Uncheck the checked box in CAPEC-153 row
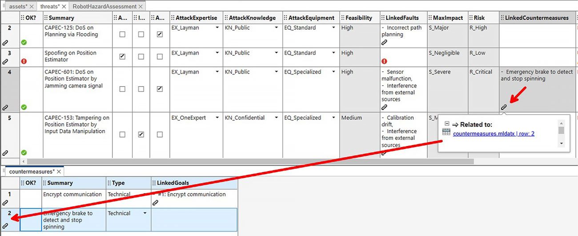 [141, 135]
